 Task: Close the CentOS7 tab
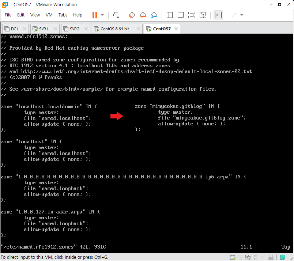(176, 29)
